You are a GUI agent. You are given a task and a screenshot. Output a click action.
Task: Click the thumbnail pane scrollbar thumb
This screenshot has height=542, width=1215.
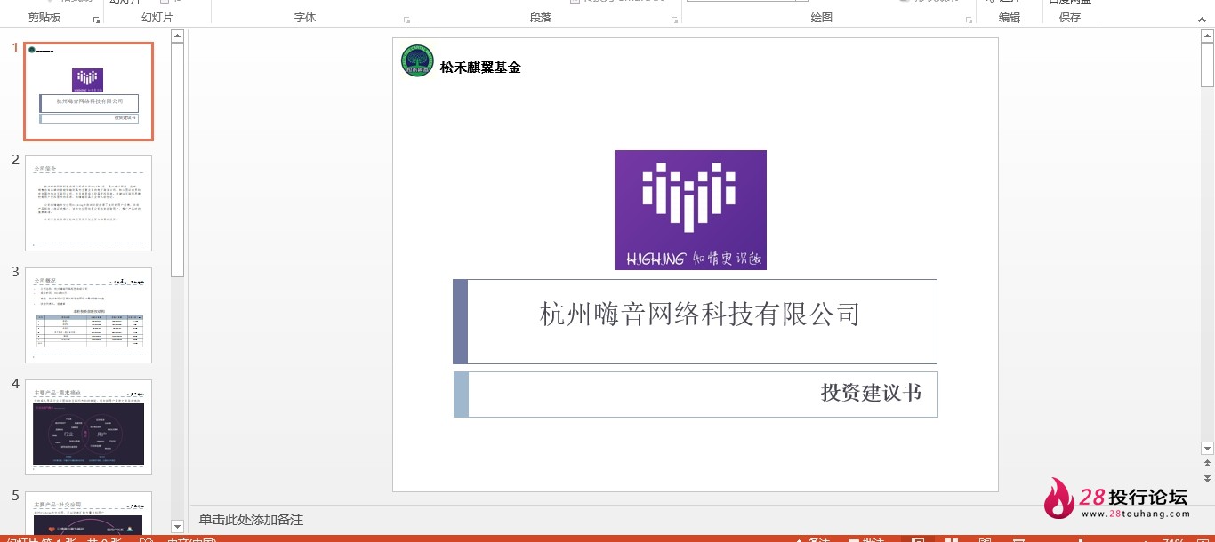point(177,160)
